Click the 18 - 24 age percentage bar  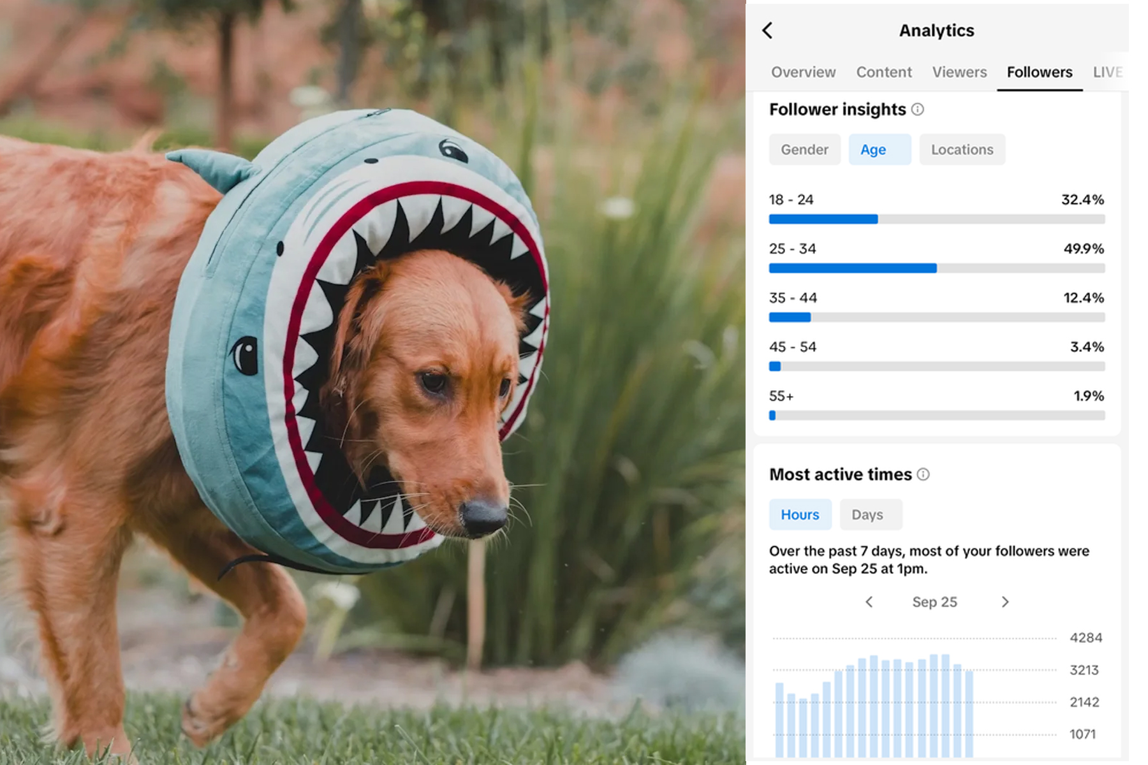pos(936,219)
